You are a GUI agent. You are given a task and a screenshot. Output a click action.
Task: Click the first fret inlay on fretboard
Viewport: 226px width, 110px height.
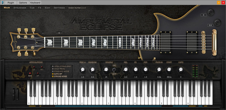(x=49, y=43)
